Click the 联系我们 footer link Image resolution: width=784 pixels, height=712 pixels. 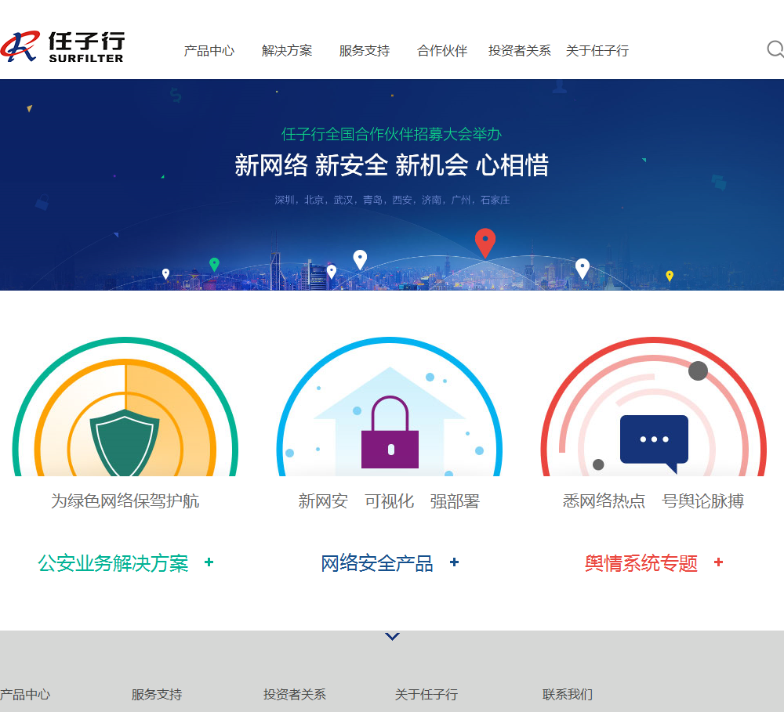[x=568, y=695]
